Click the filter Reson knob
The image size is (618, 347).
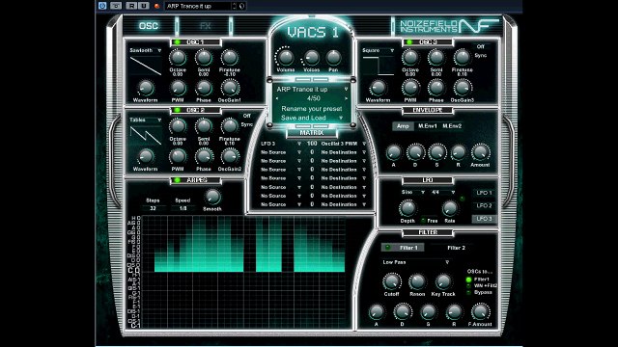(x=417, y=281)
